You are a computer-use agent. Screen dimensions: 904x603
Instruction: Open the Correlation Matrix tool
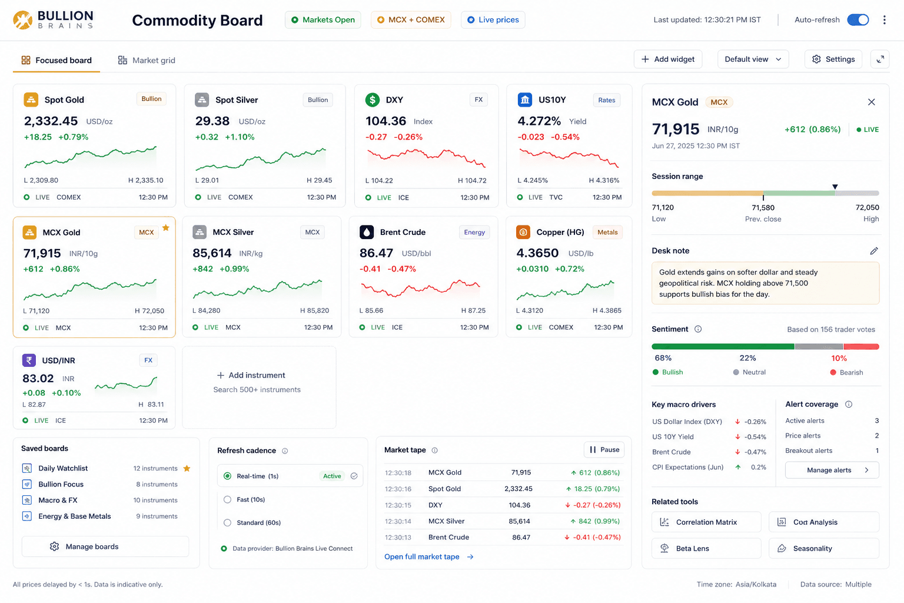click(706, 522)
